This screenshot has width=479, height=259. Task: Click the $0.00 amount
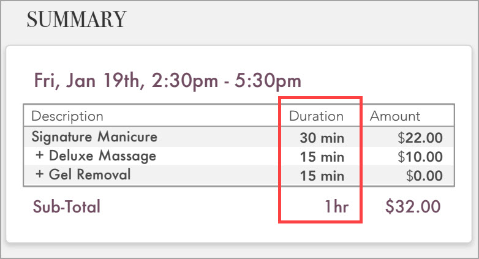424,176
